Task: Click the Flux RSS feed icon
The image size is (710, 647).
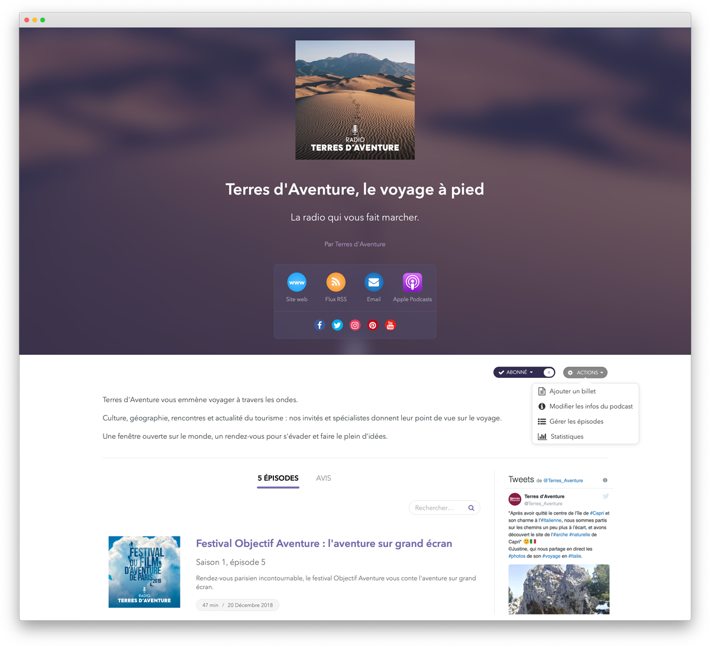Action: tap(335, 283)
